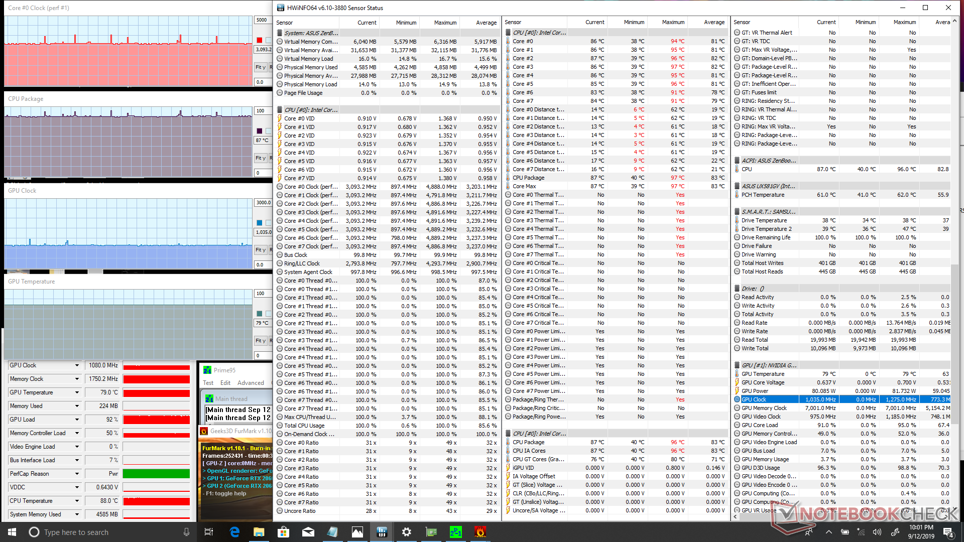Open the Advanced menu in Prime95

click(x=251, y=383)
